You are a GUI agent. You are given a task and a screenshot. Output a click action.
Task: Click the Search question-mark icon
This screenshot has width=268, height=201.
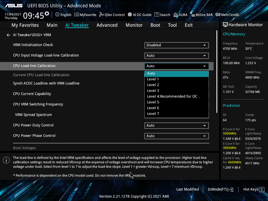157,15
